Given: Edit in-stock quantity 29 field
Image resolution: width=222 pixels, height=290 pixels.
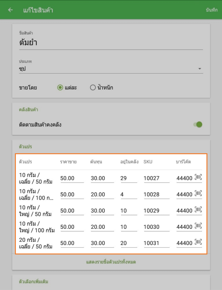Looking at the screenshot, I should (x=128, y=178).
